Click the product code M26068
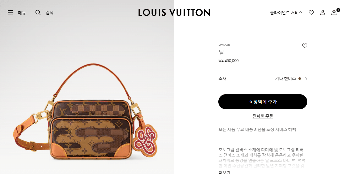344x174 pixels. [x=224, y=45]
